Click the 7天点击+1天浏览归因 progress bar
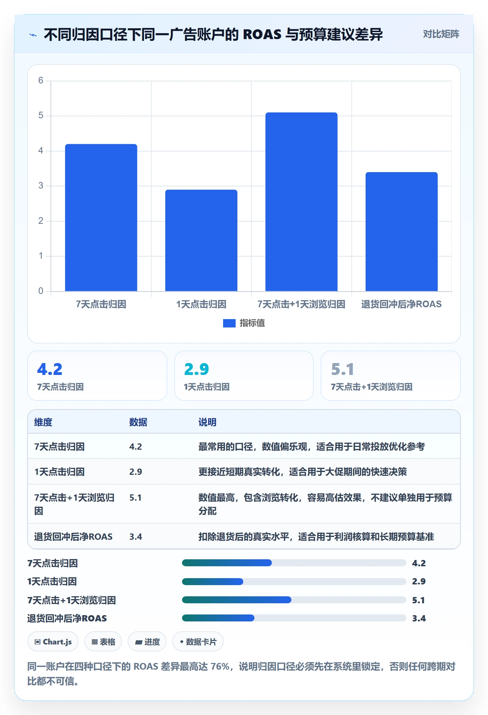488x715 pixels. tap(294, 600)
